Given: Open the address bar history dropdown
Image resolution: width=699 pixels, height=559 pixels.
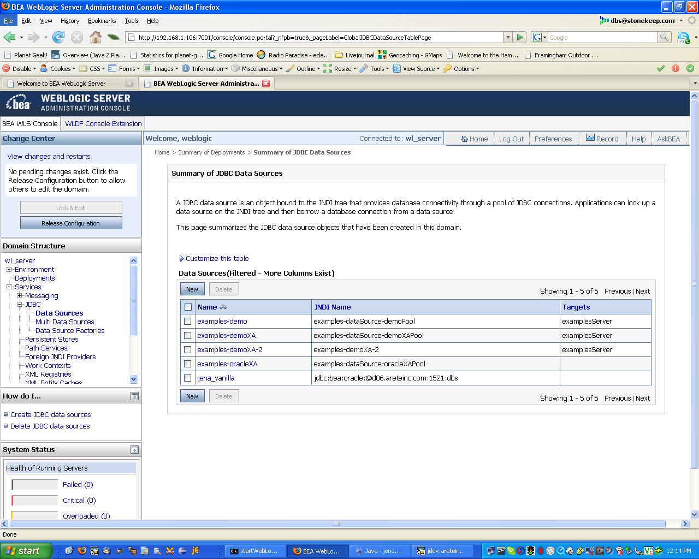Looking at the screenshot, I should [x=508, y=37].
